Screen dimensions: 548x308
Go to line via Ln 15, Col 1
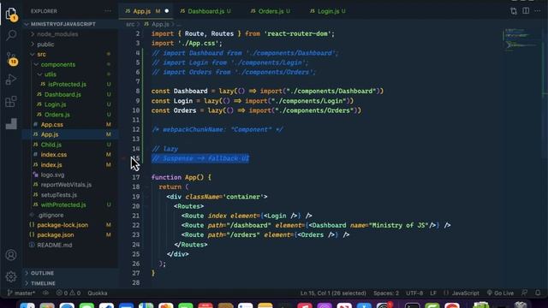click(x=333, y=293)
